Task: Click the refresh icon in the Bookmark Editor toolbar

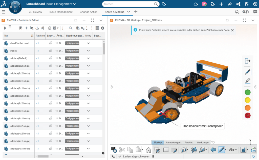Action: click(49, 28)
